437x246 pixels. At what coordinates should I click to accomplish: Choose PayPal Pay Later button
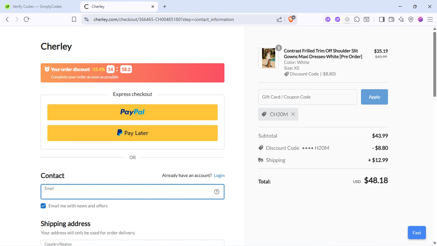click(x=133, y=133)
